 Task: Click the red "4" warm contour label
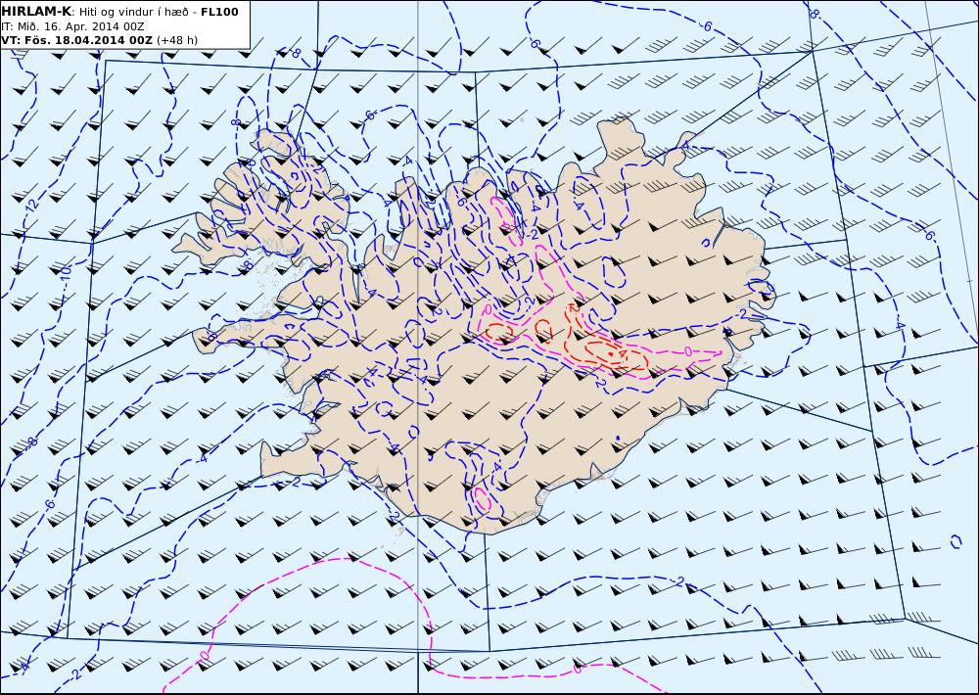[x=622, y=353]
